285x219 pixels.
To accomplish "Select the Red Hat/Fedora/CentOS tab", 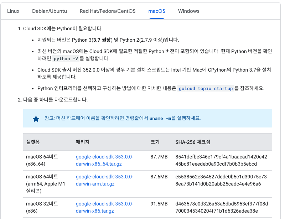I will point(108,11).
